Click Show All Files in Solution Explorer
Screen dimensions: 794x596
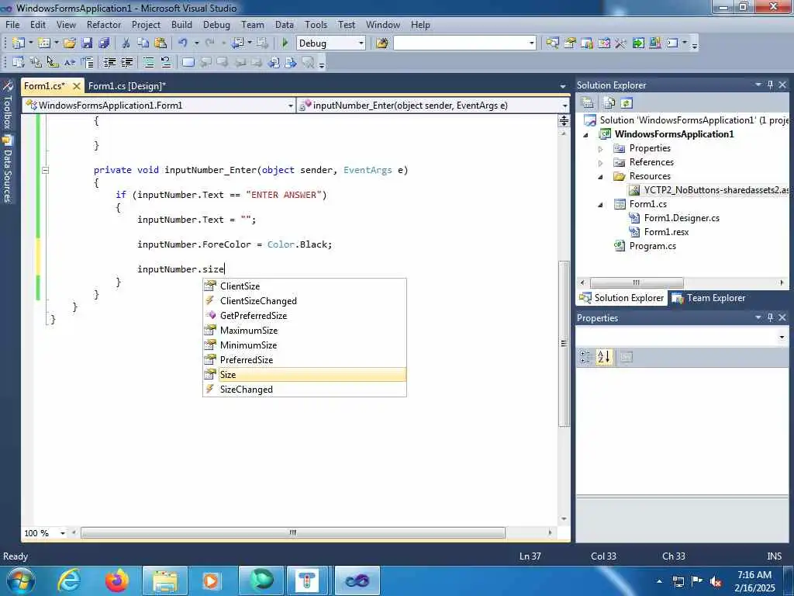click(x=609, y=103)
